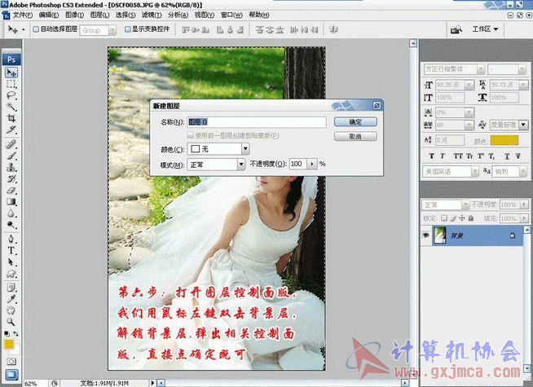Select the Notes tool
The width and height of the screenshot is (533, 387).
(x=11, y=288)
